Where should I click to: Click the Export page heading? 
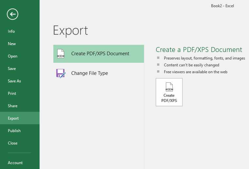[70, 31]
